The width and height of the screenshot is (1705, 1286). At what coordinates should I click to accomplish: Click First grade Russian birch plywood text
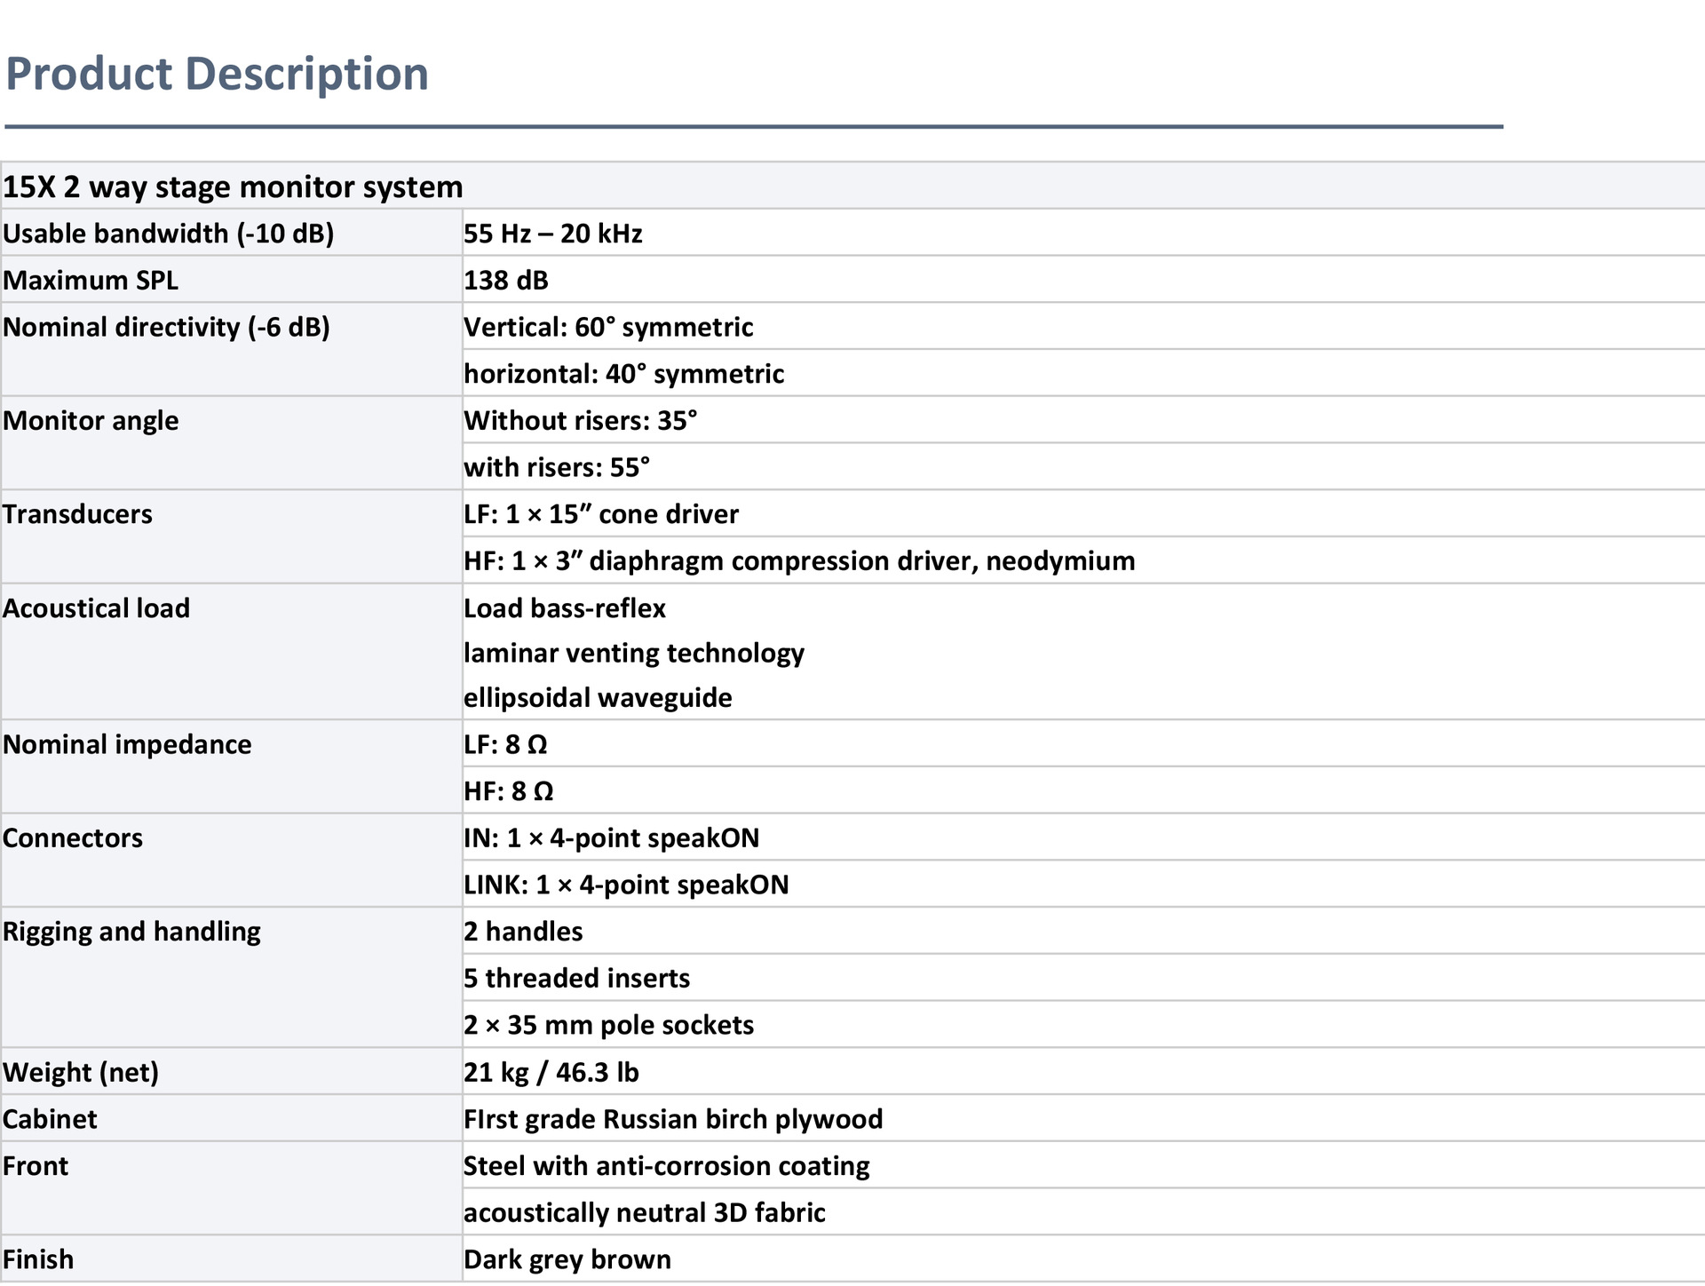tap(673, 1119)
